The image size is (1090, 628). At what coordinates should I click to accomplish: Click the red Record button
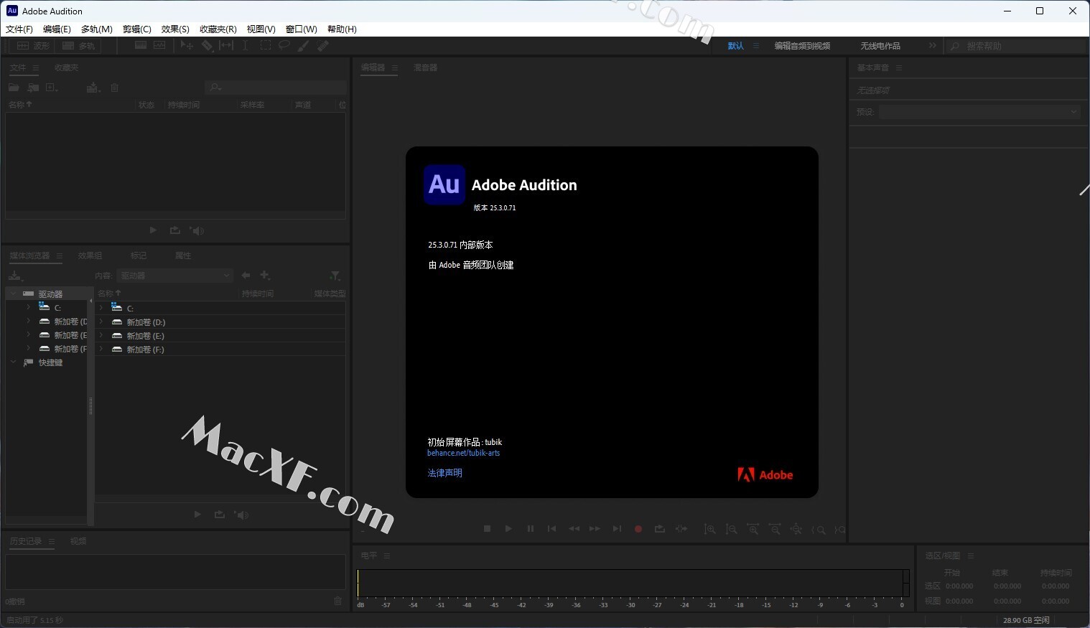[638, 529]
